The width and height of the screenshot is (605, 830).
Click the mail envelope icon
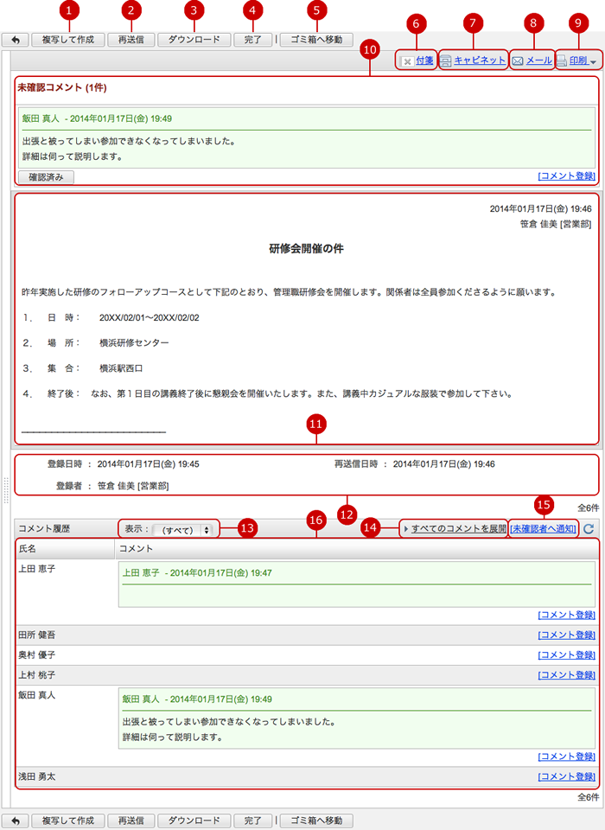coord(518,61)
